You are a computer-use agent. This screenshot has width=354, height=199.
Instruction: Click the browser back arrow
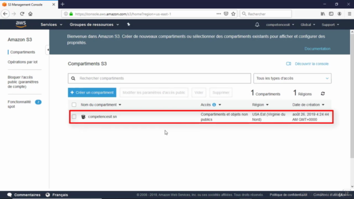coord(5,14)
